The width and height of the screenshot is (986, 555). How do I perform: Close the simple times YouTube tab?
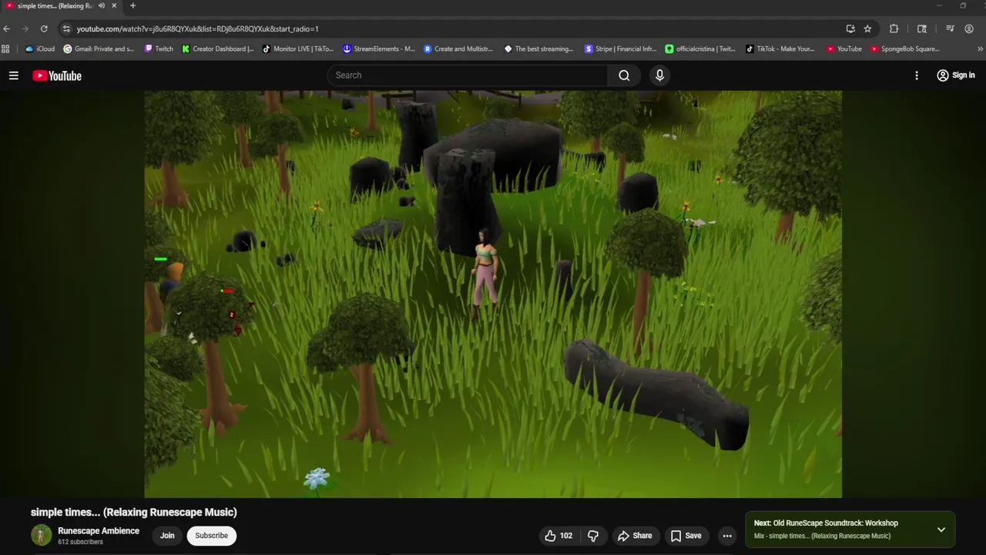pyautogui.click(x=114, y=5)
